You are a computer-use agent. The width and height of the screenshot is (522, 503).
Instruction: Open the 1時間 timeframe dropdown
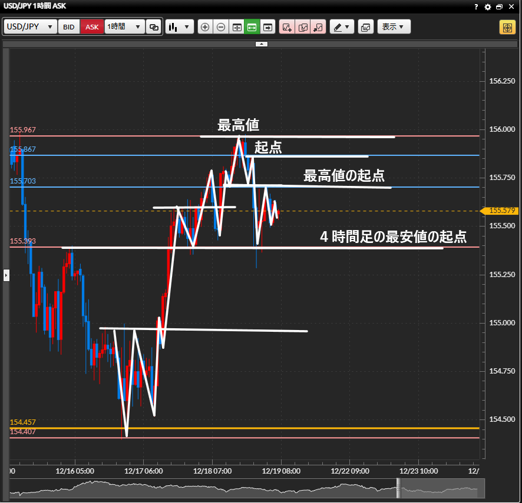click(124, 27)
